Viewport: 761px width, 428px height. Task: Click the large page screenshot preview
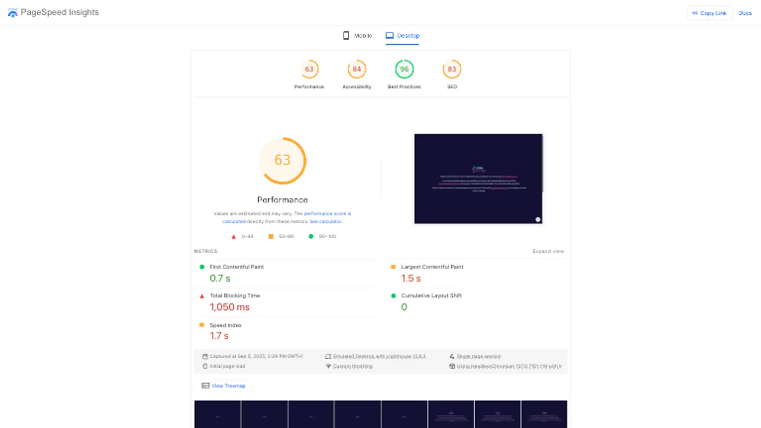coord(478,179)
